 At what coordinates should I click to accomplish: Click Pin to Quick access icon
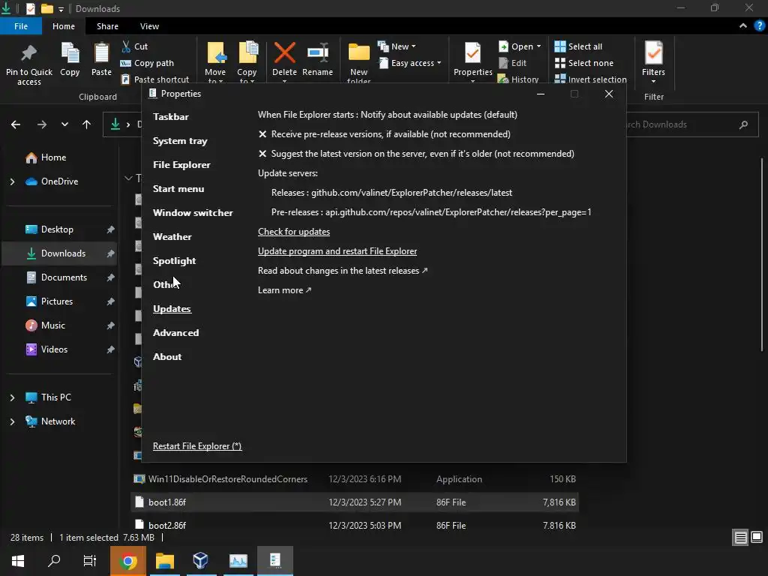pos(29,53)
